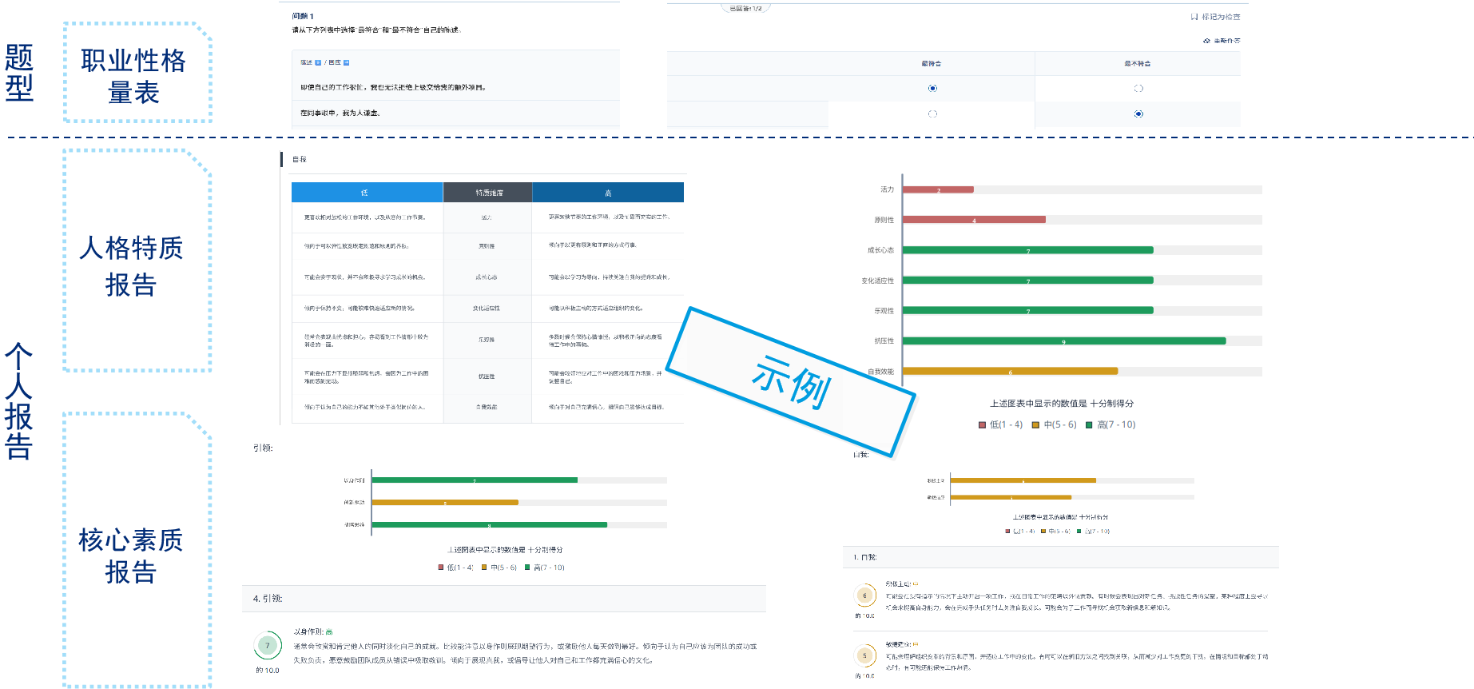Click the 人格特质报告 dashed box
Viewport: 1474px width, 689px height.
(x=137, y=261)
